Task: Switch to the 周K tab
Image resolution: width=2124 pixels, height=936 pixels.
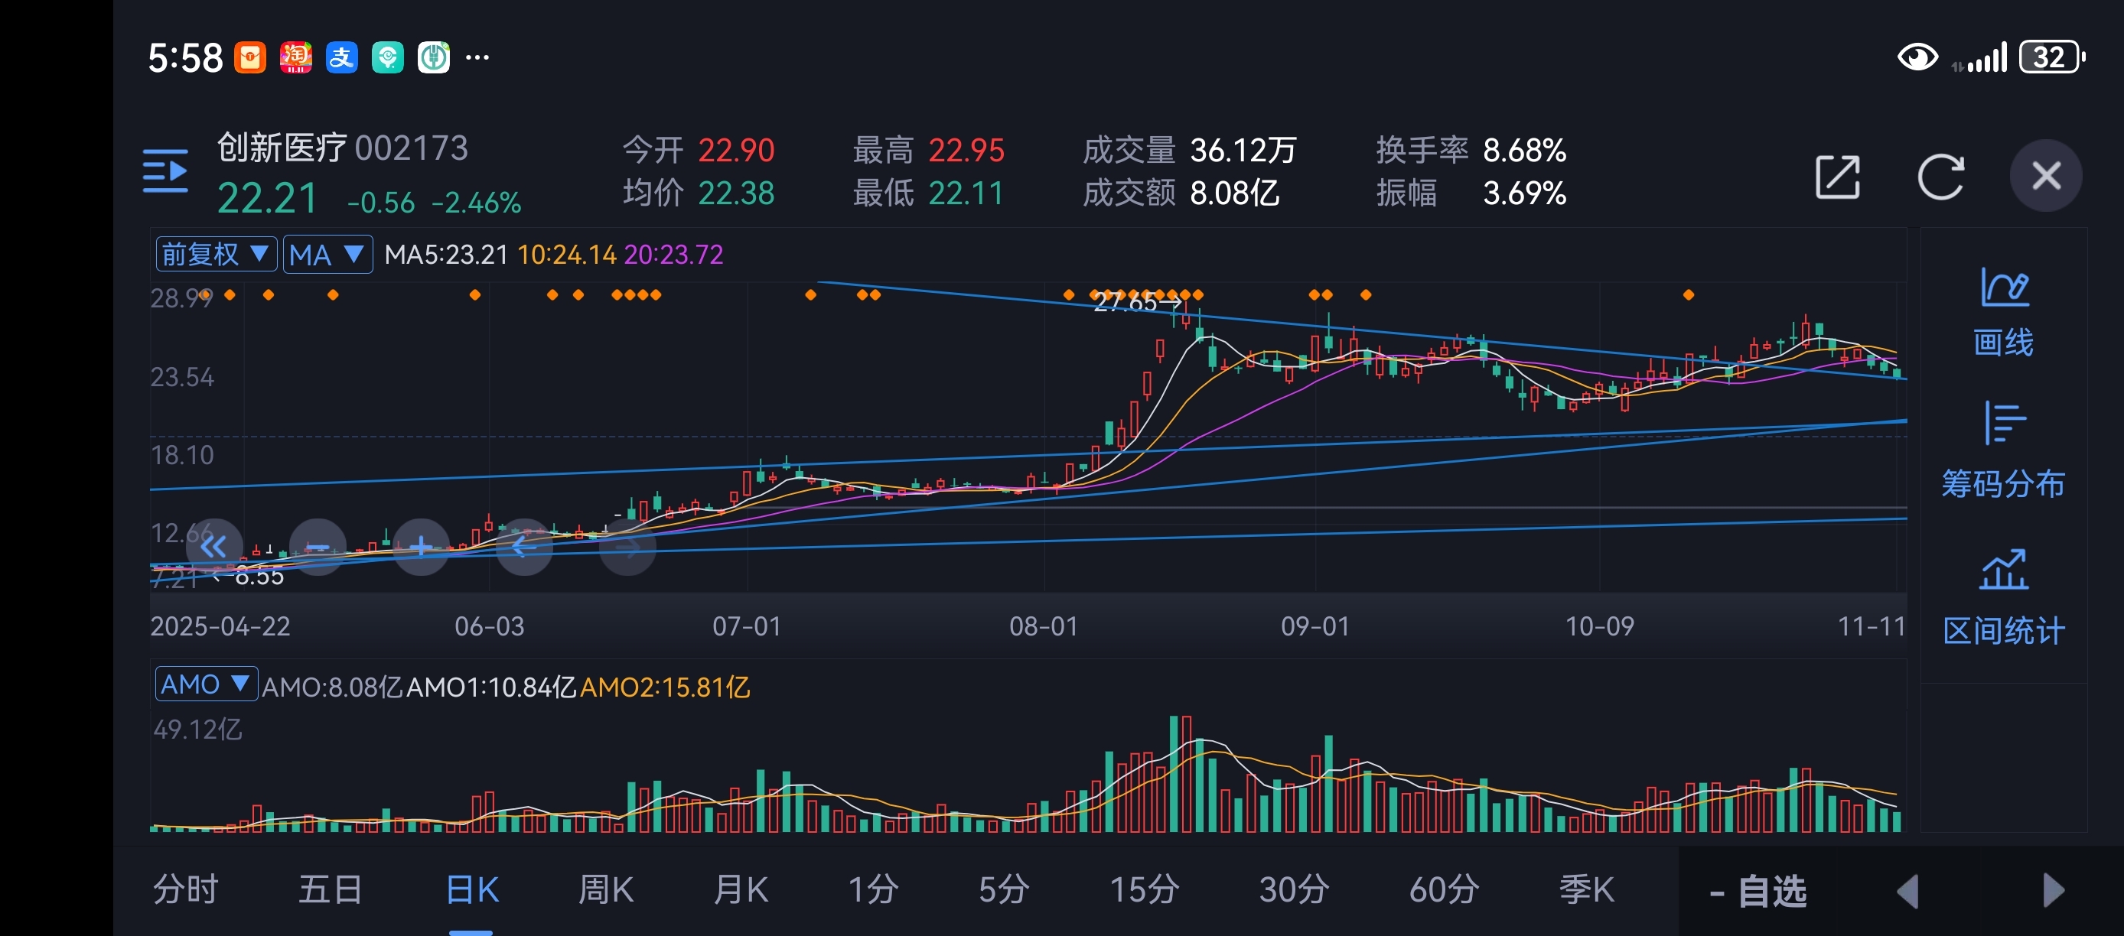Action: 605,890
